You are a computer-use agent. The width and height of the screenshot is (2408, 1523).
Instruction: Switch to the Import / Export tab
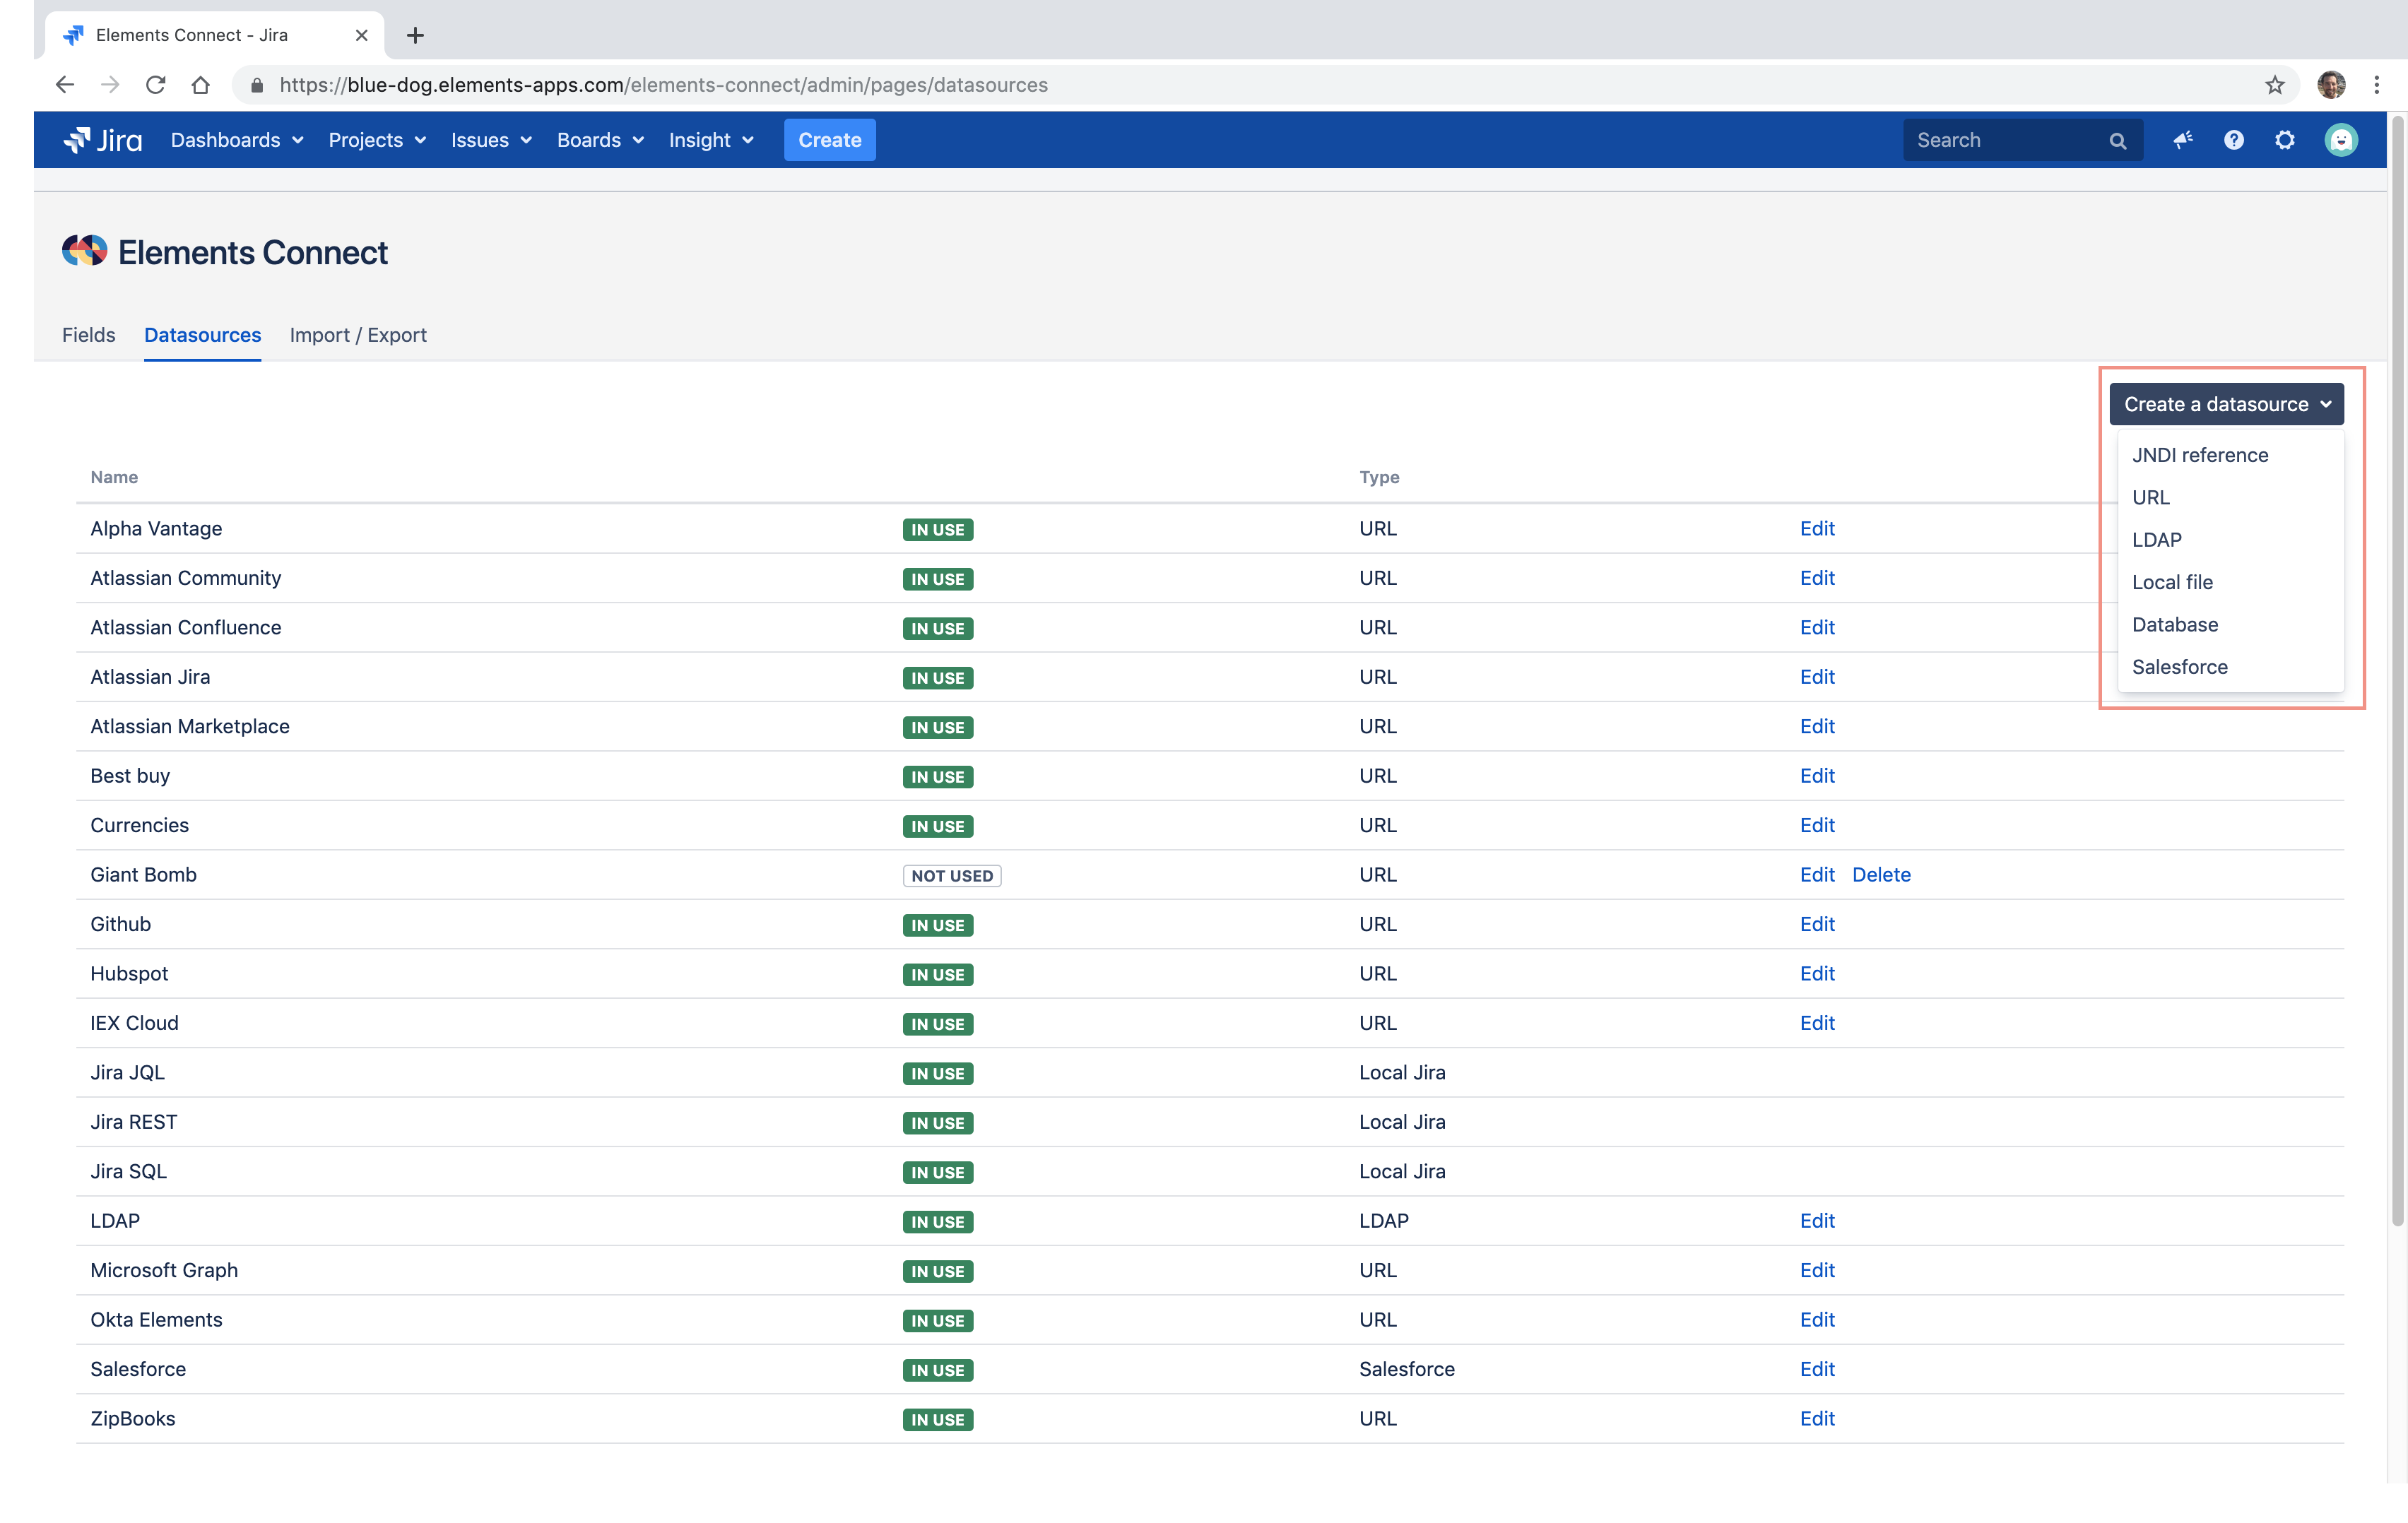[x=358, y=335]
